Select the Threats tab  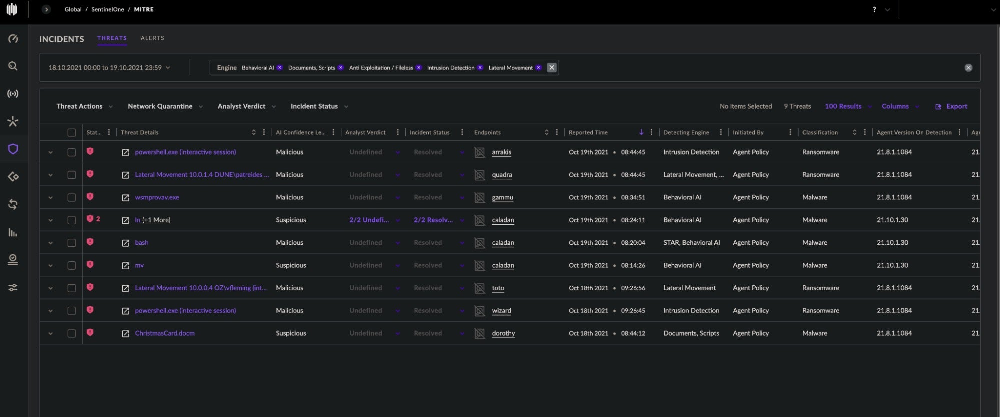click(x=112, y=38)
